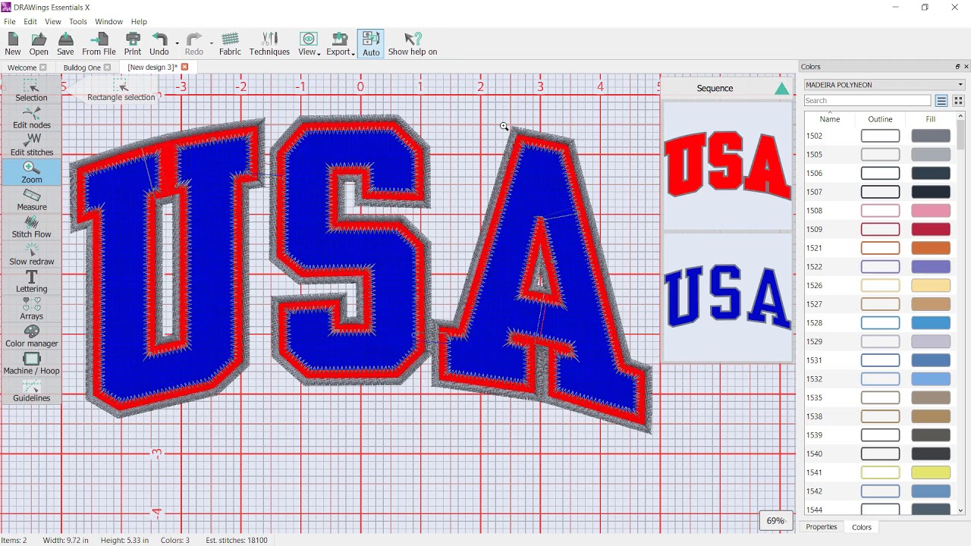Open the Fabric settings

tap(230, 44)
